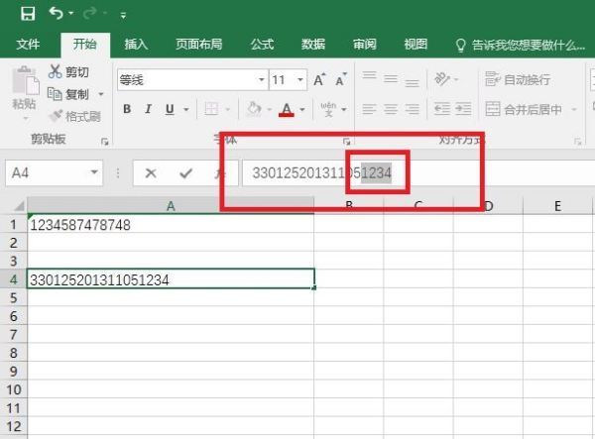
Task: Toggle Italic formatting
Action: click(149, 109)
